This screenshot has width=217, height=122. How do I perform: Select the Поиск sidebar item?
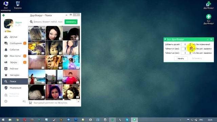[x=15, y=81]
